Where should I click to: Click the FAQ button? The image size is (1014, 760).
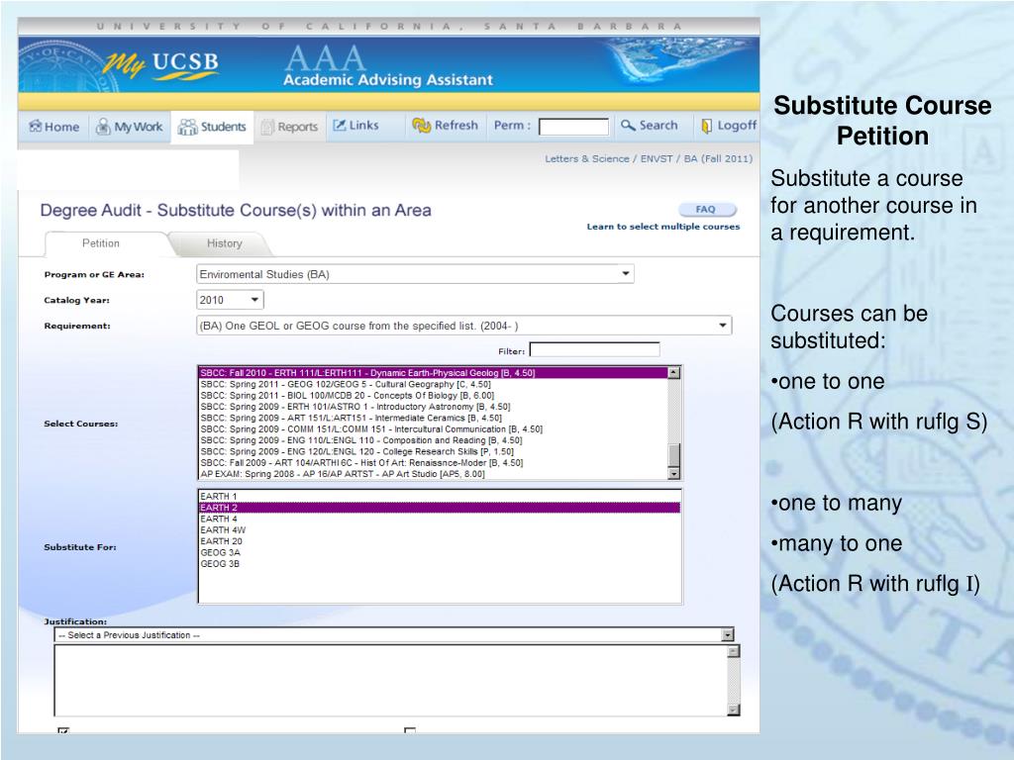(x=706, y=210)
